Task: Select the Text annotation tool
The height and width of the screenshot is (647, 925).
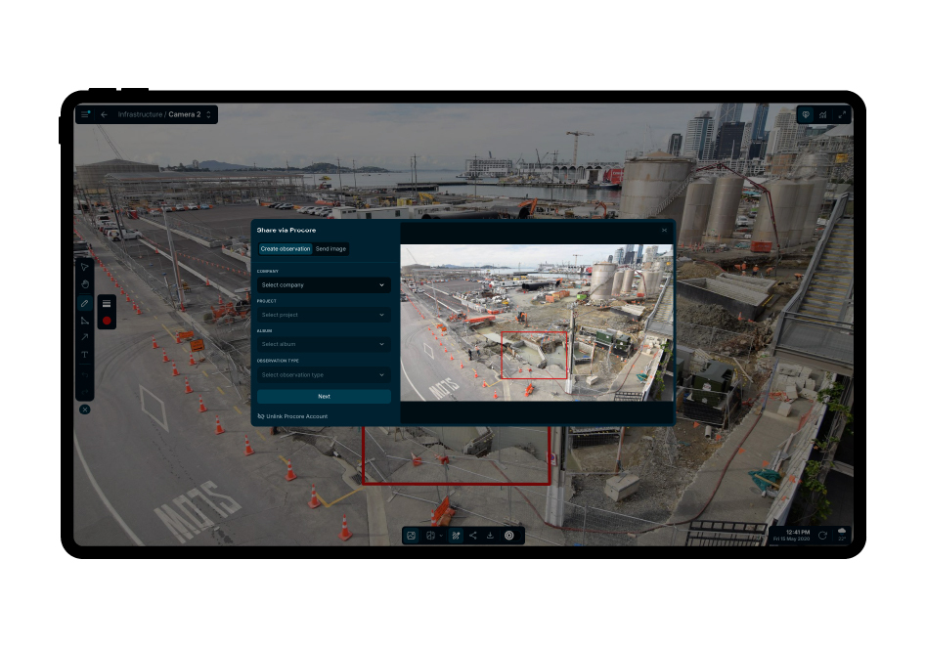Action: coord(85,355)
